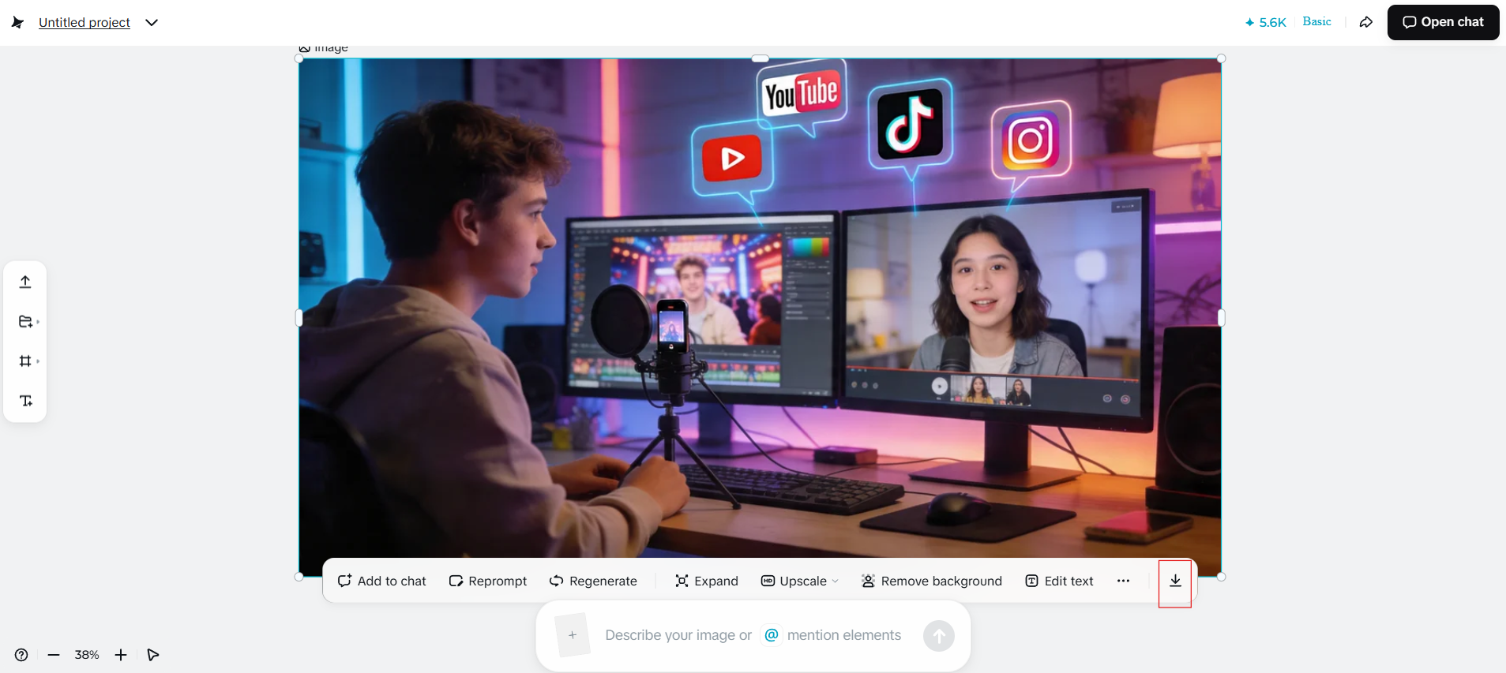Open chat with Open chat button
Viewport: 1506px width, 673px height.
1443,22
